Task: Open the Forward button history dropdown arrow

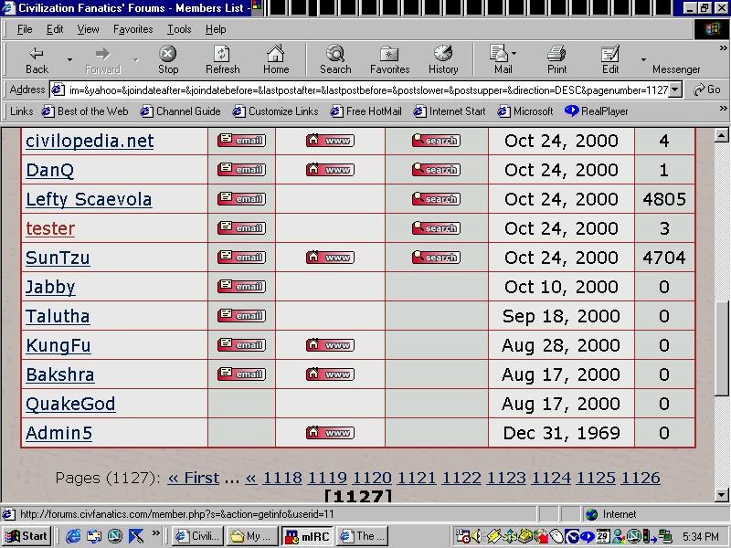Action: pos(135,59)
